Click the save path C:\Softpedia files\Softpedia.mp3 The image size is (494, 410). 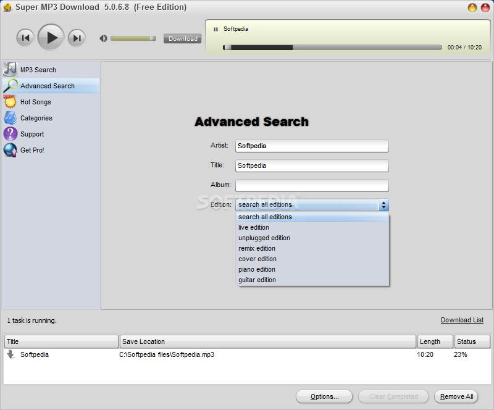click(167, 355)
